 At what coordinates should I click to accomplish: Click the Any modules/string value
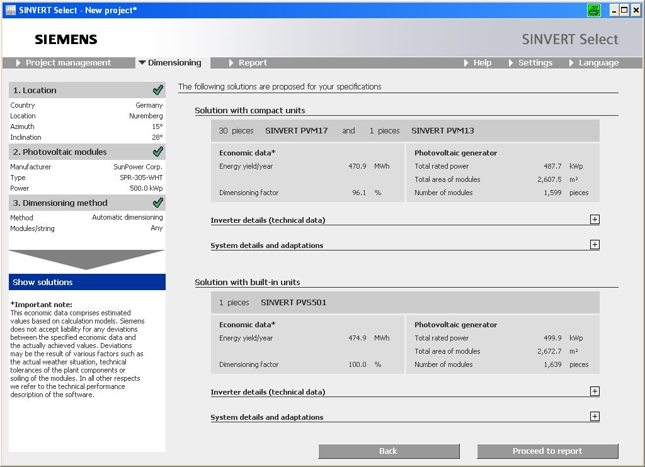click(x=157, y=228)
